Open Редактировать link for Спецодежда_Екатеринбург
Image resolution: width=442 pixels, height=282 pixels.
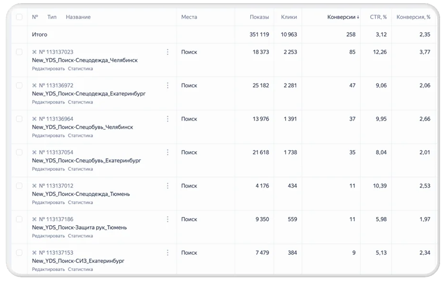(x=48, y=102)
